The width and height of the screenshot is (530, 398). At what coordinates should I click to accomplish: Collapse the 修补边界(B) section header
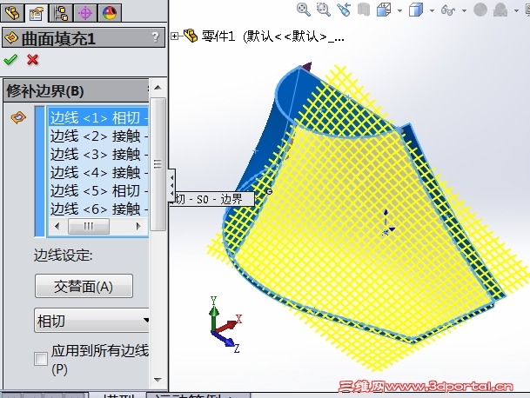coord(76,90)
